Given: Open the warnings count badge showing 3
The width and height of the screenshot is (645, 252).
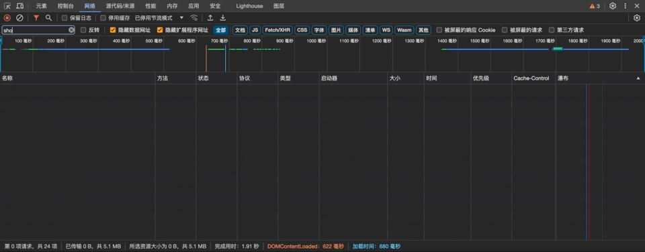Looking at the screenshot, I should [595, 6].
